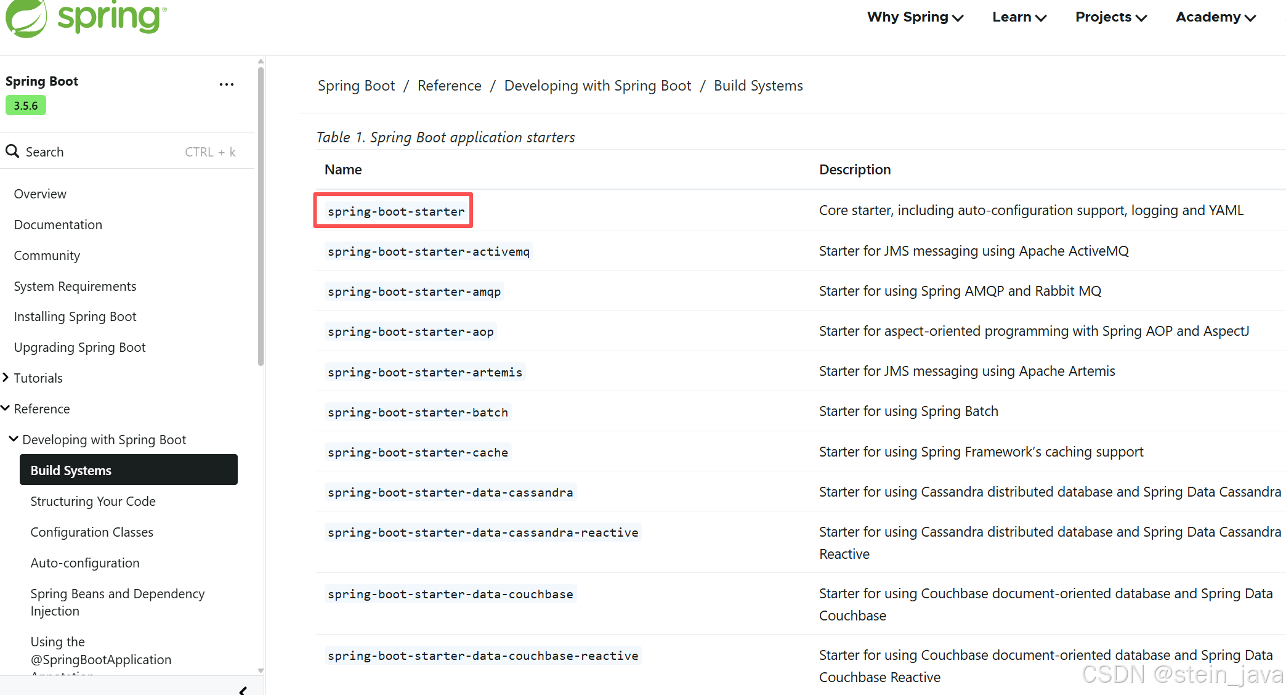Open the Academy menu

[1215, 17]
